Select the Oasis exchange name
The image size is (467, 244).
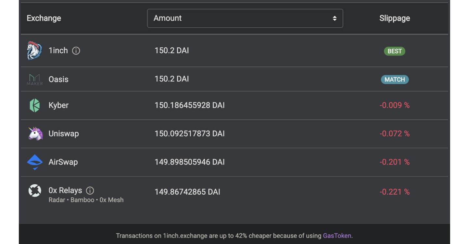click(x=58, y=79)
